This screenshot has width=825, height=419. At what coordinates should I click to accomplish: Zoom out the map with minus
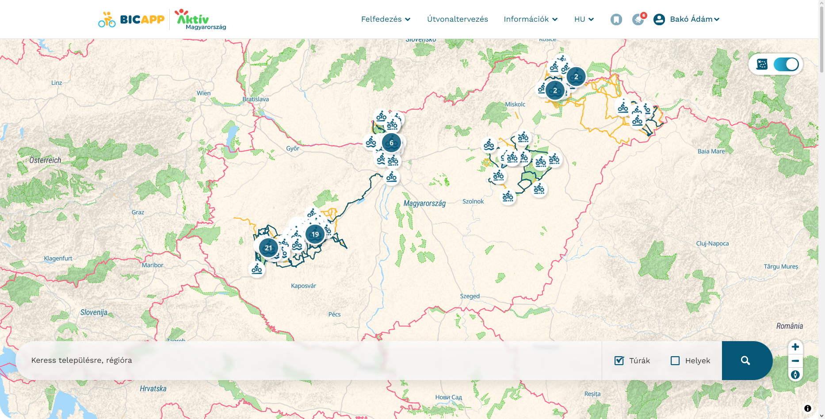795,361
